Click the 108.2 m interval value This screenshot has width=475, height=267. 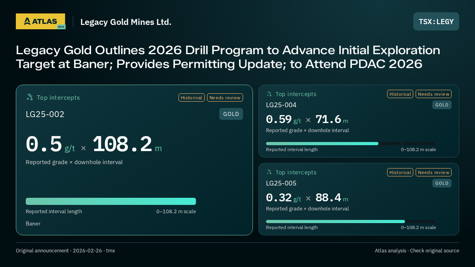127,144
